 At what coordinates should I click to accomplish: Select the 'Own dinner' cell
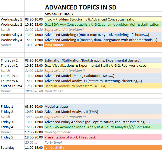tap(103, 91)
